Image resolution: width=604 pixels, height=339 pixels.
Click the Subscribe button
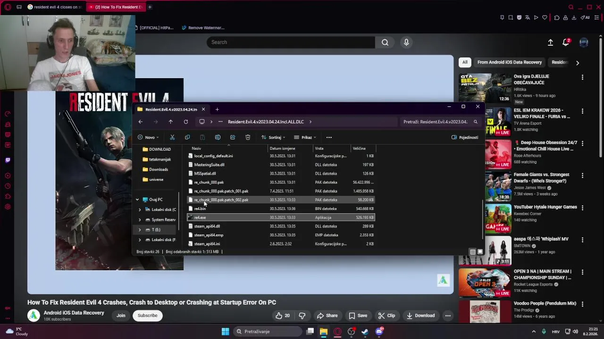click(x=148, y=315)
